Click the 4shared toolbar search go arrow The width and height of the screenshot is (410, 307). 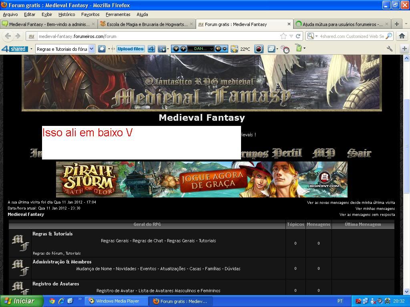click(101, 49)
